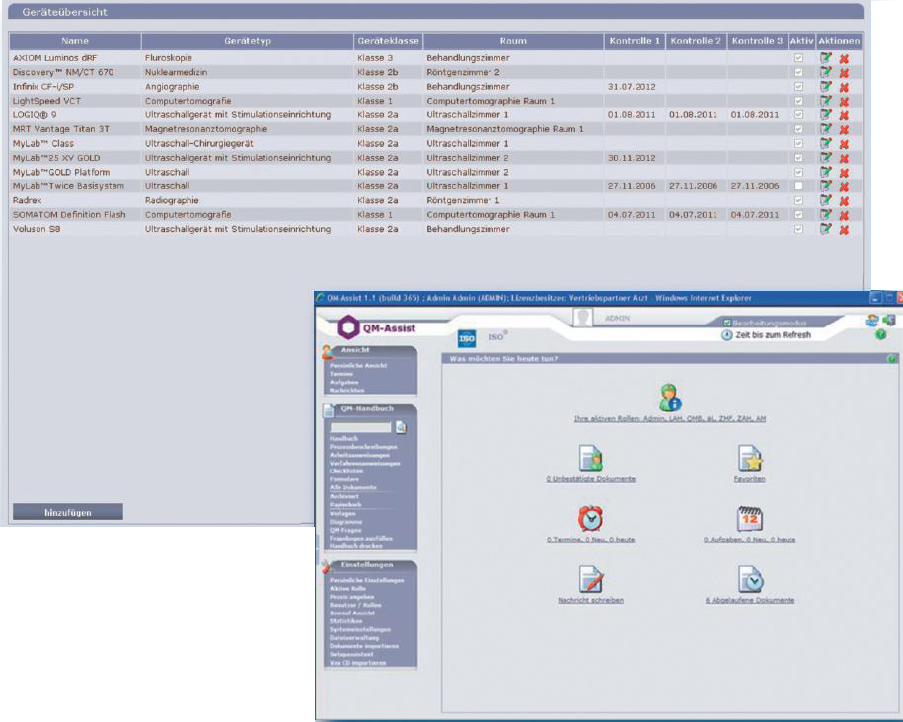Screen dimensions: 903x722
Task: Delete the MyLab Class device
Action: coord(844,145)
